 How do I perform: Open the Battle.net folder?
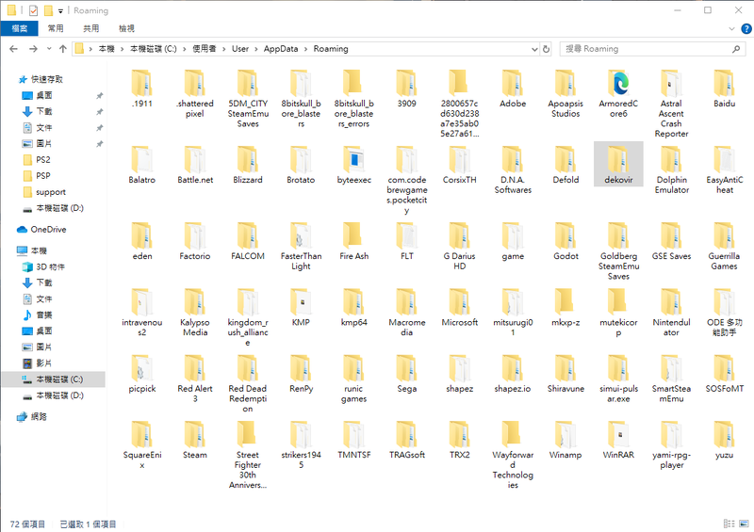click(195, 166)
